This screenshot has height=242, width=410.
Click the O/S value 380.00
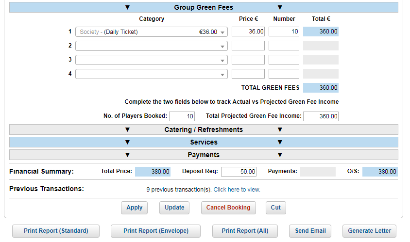pyautogui.click(x=380, y=172)
